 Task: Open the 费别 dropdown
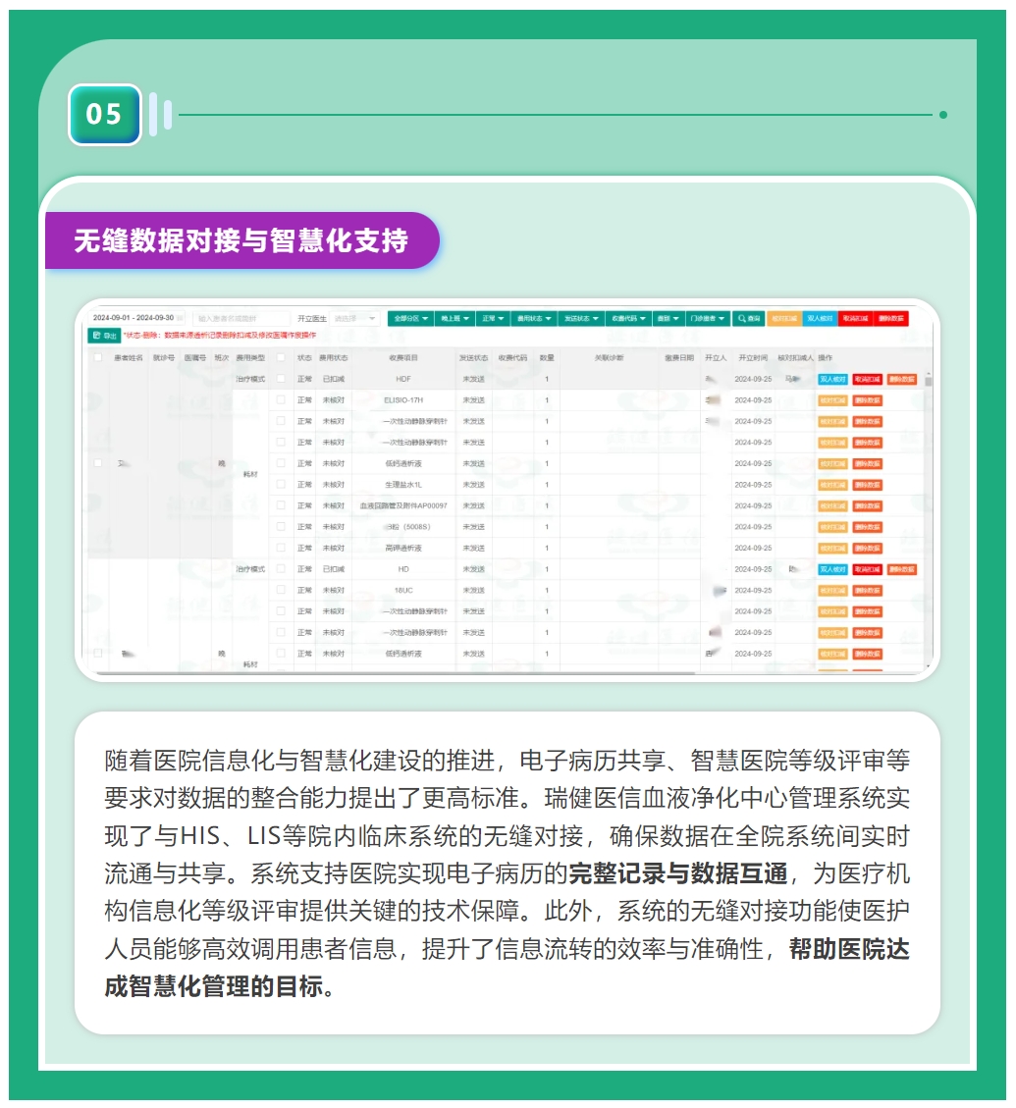pos(668,319)
